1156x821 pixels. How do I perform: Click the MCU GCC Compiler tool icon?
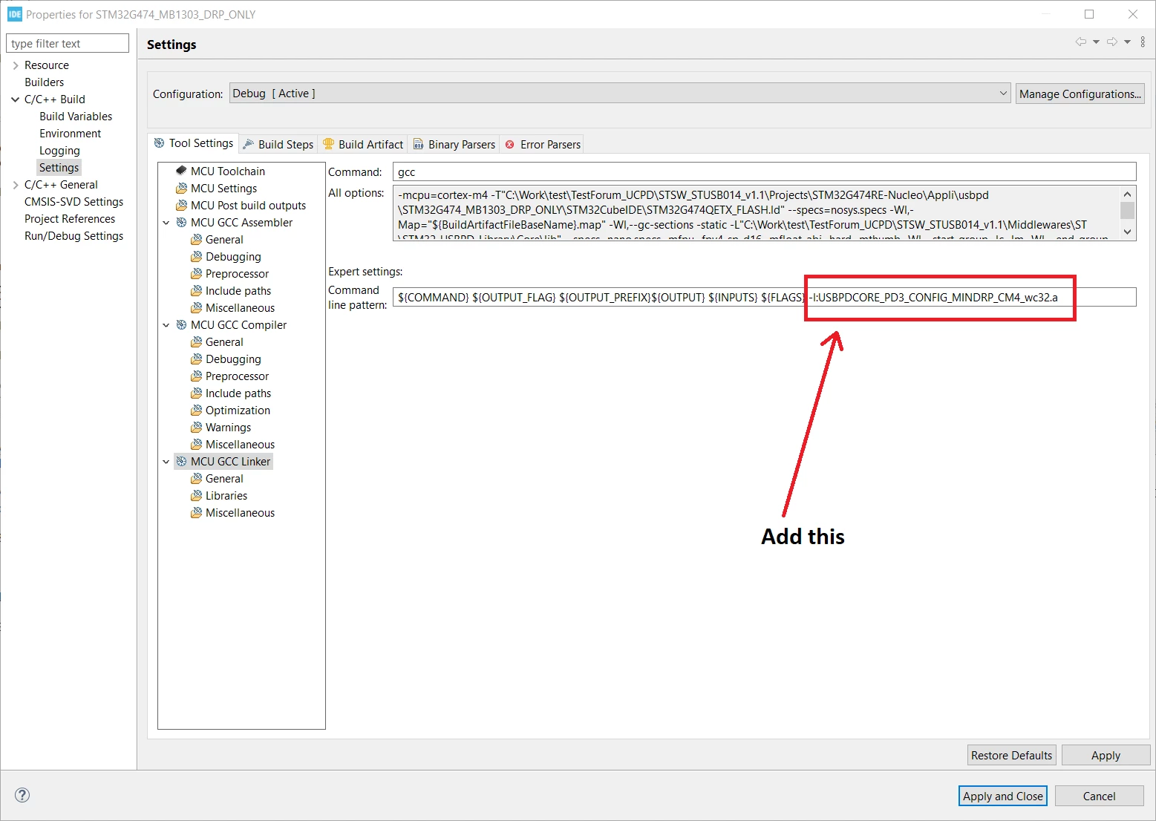tap(181, 324)
